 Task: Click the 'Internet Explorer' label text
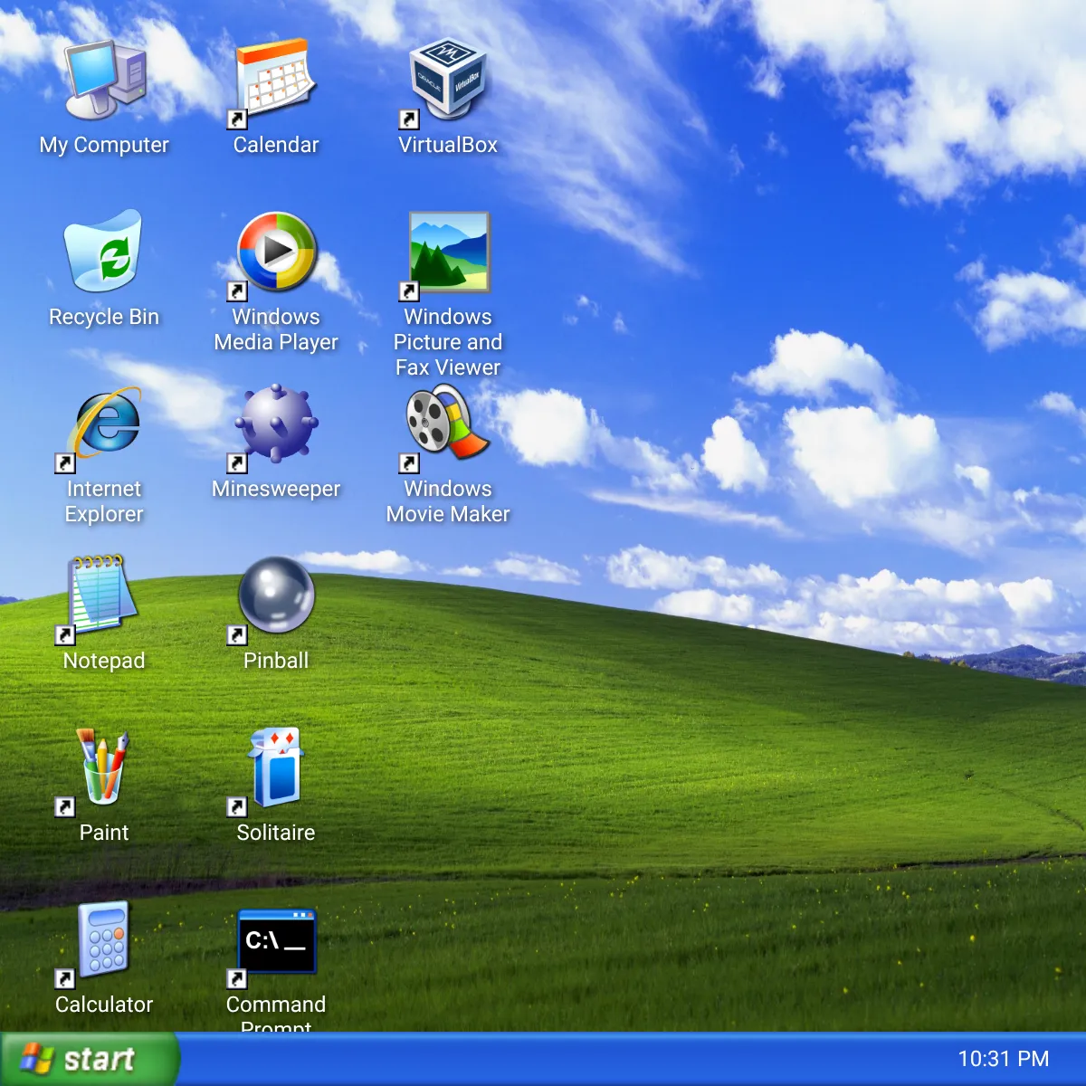tap(104, 501)
